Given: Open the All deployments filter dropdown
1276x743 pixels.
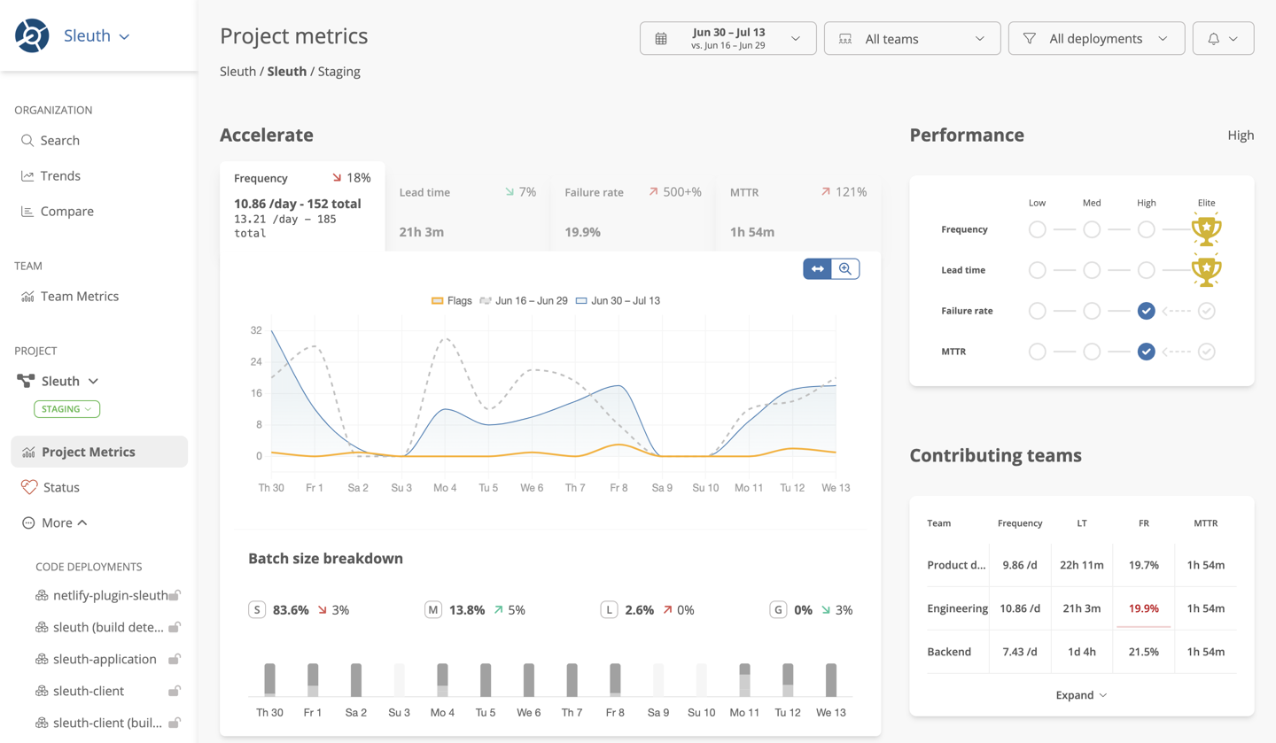Looking at the screenshot, I should click(1097, 38).
